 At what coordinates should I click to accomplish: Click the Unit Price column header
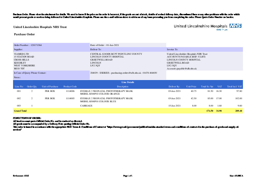[191, 87]
